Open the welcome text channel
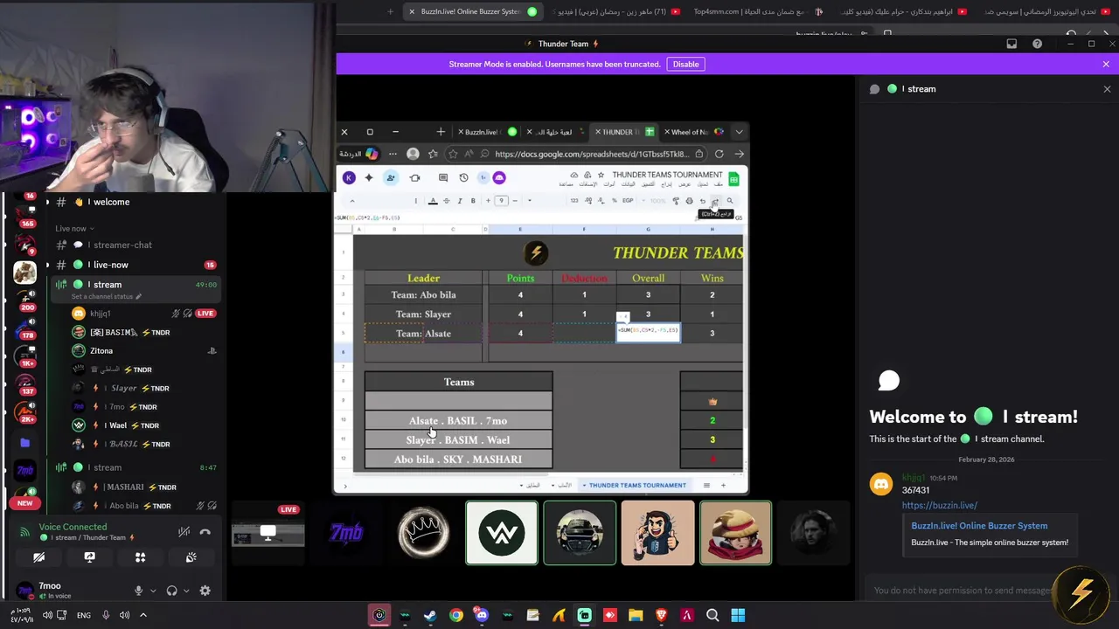The image size is (1119, 629). (111, 202)
